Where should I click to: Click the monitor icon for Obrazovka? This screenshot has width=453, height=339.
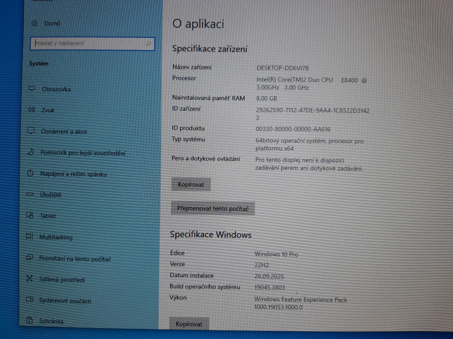32,89
